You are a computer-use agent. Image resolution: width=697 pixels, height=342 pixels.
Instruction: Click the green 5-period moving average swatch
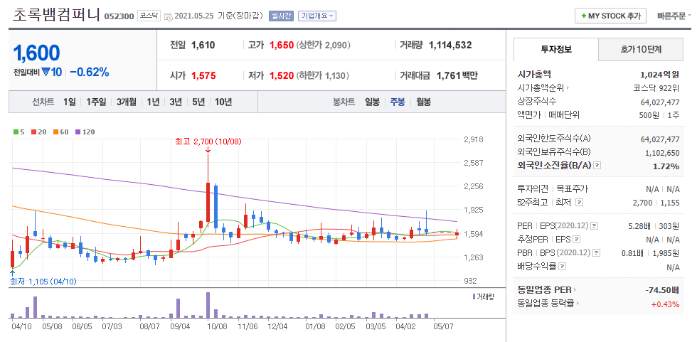tap(16, 132)
